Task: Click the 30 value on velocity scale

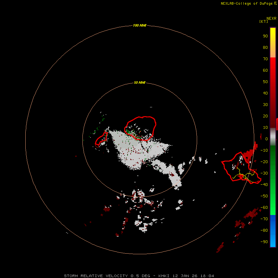Action: (265, 105)
